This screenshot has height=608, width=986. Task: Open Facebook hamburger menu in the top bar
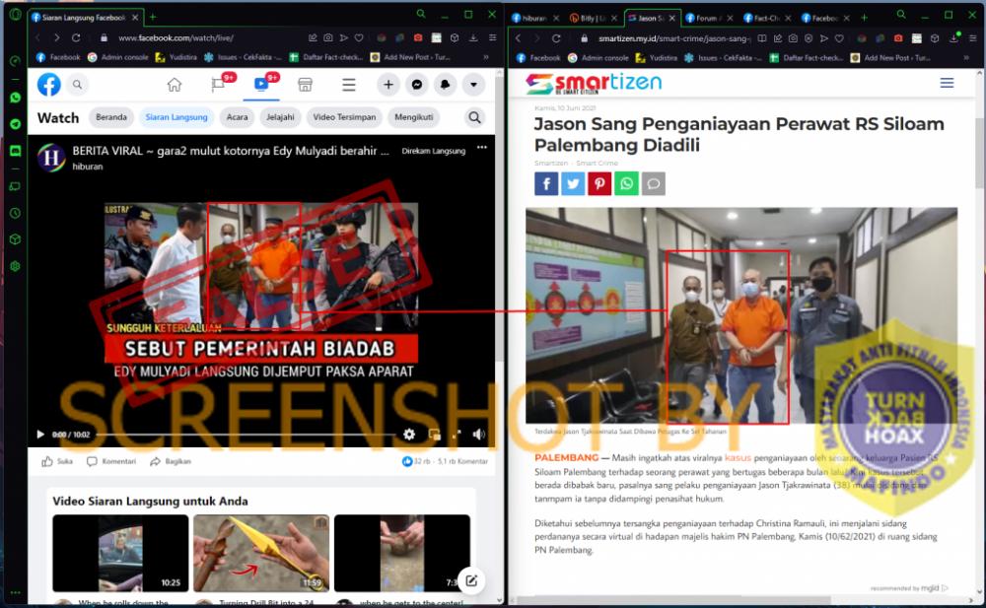pyautogui.click(x=349, y=84)
